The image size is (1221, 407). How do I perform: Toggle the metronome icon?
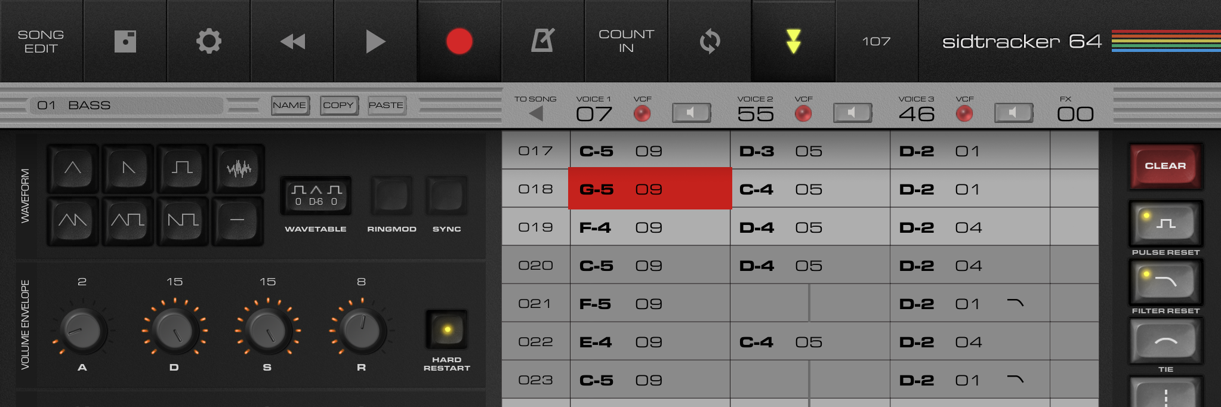pos(543,41)
